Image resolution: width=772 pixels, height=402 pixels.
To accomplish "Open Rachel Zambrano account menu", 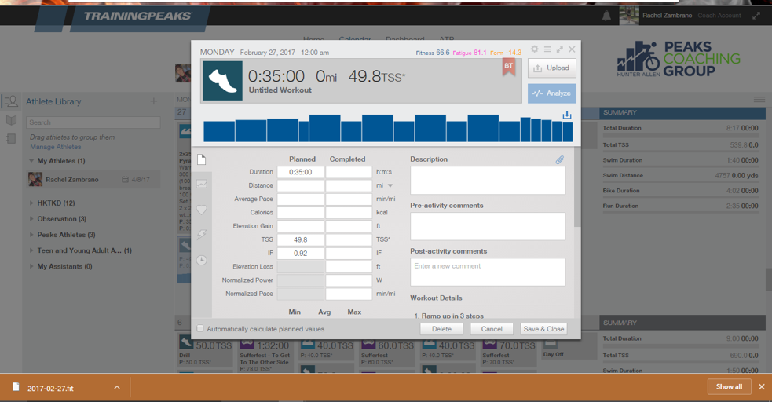I will [x=667, y=16].
